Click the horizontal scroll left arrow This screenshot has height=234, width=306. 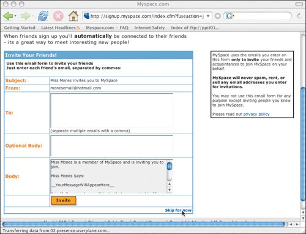pos(291,224)
